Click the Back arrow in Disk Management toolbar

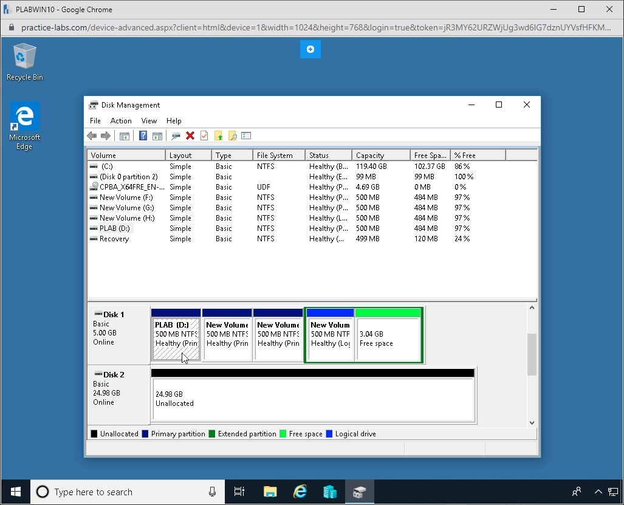92,136
